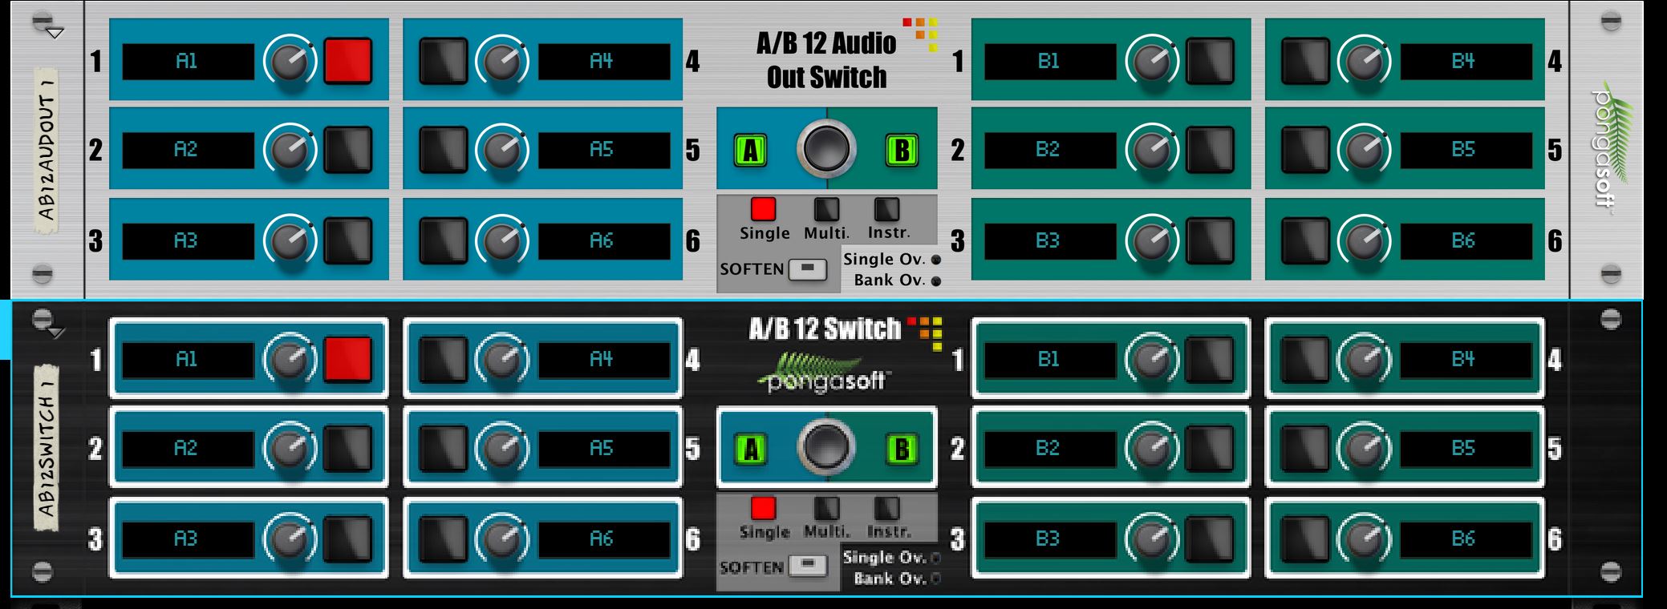Click B4 volume knob on A/B 12 Switch
Screen dimensions: 1667x609
tap(1364, 360)
